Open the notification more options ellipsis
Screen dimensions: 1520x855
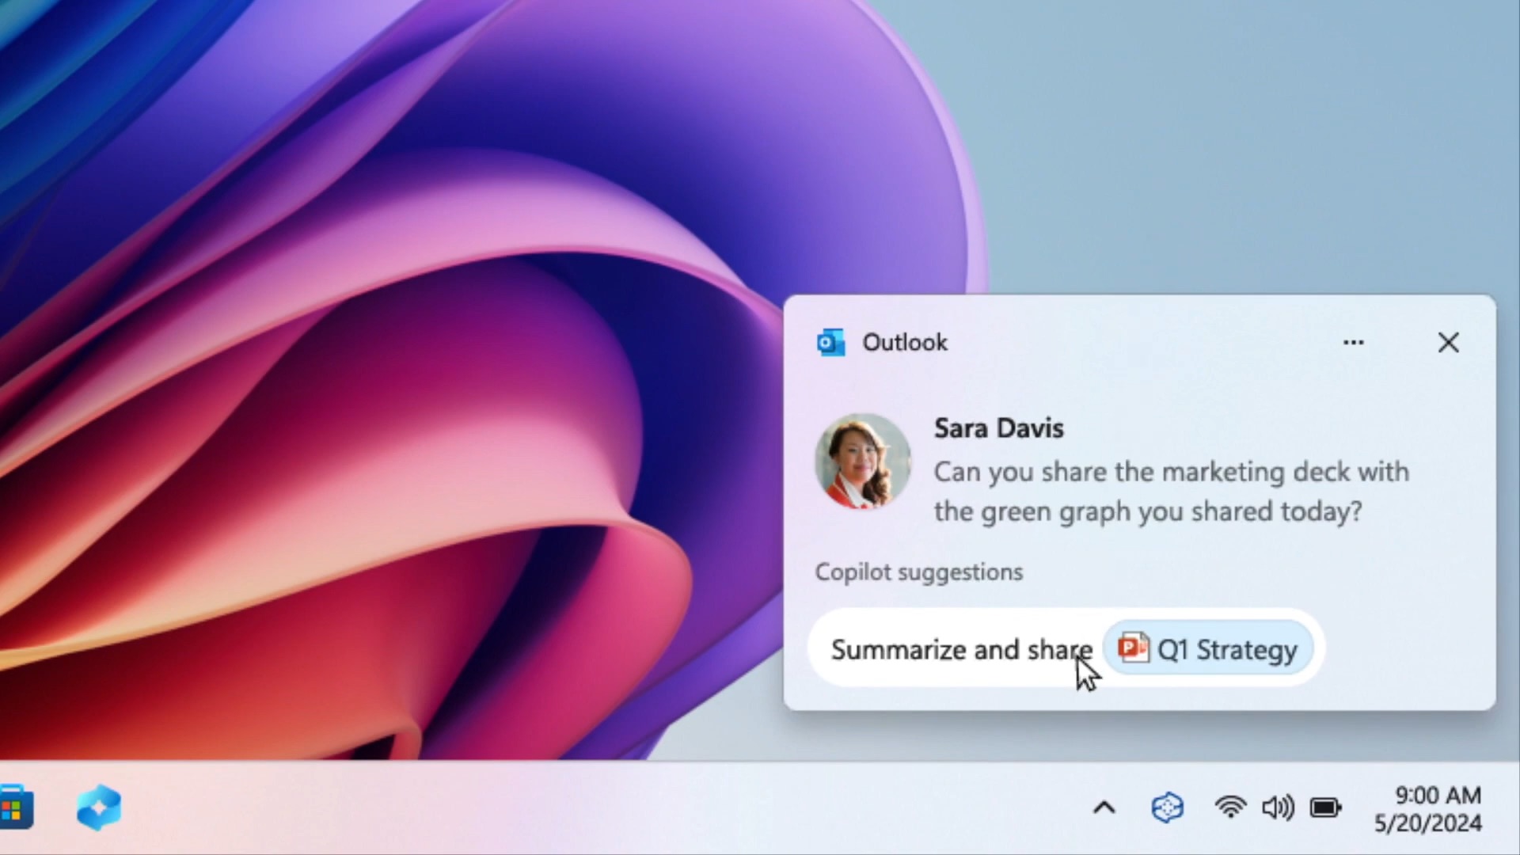tap(1354, 343)
